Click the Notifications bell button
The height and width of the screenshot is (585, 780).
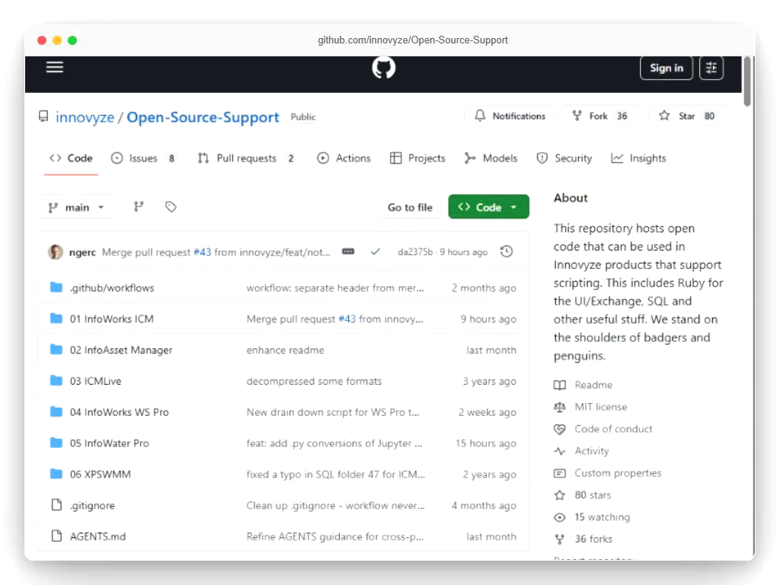[510, 116]
